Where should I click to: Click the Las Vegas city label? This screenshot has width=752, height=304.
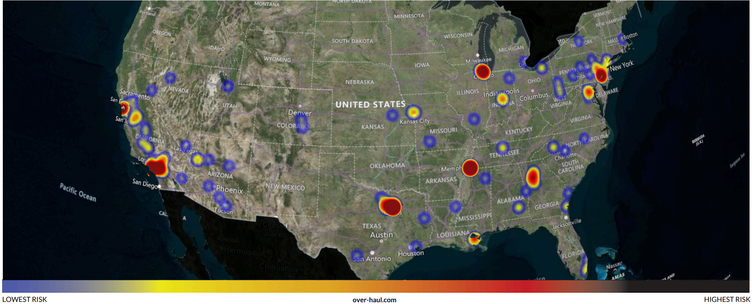click(186, 150)
